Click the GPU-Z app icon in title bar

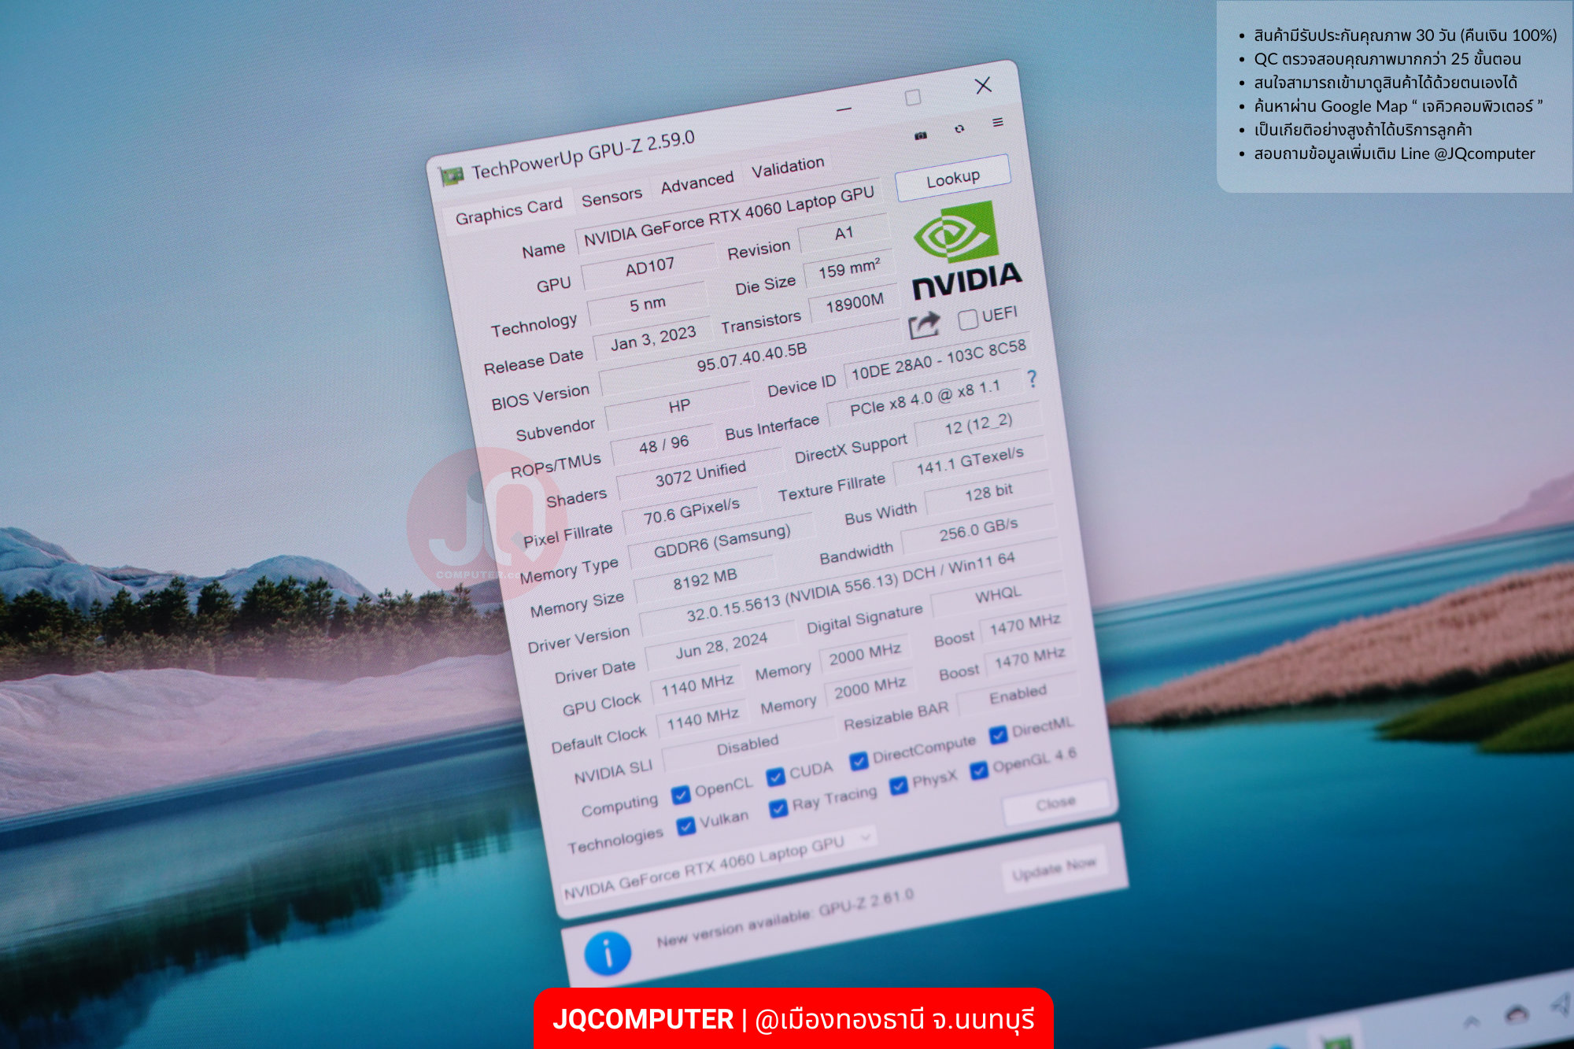452,176
